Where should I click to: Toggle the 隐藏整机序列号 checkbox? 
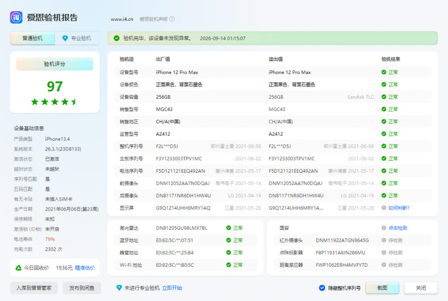click(x=322, y=288)
